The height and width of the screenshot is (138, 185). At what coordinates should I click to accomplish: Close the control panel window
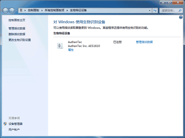click(178, 2)
